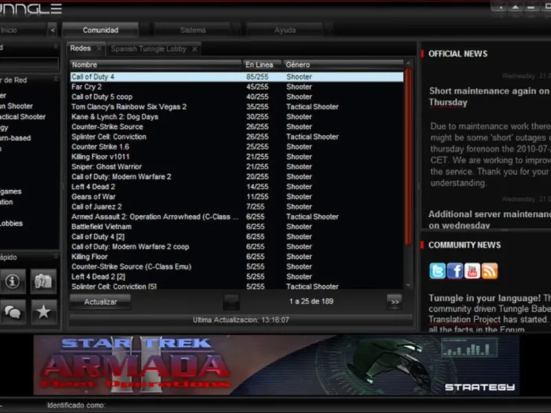Select the Far Cry 2 network
551x413 pixels.
236,87
